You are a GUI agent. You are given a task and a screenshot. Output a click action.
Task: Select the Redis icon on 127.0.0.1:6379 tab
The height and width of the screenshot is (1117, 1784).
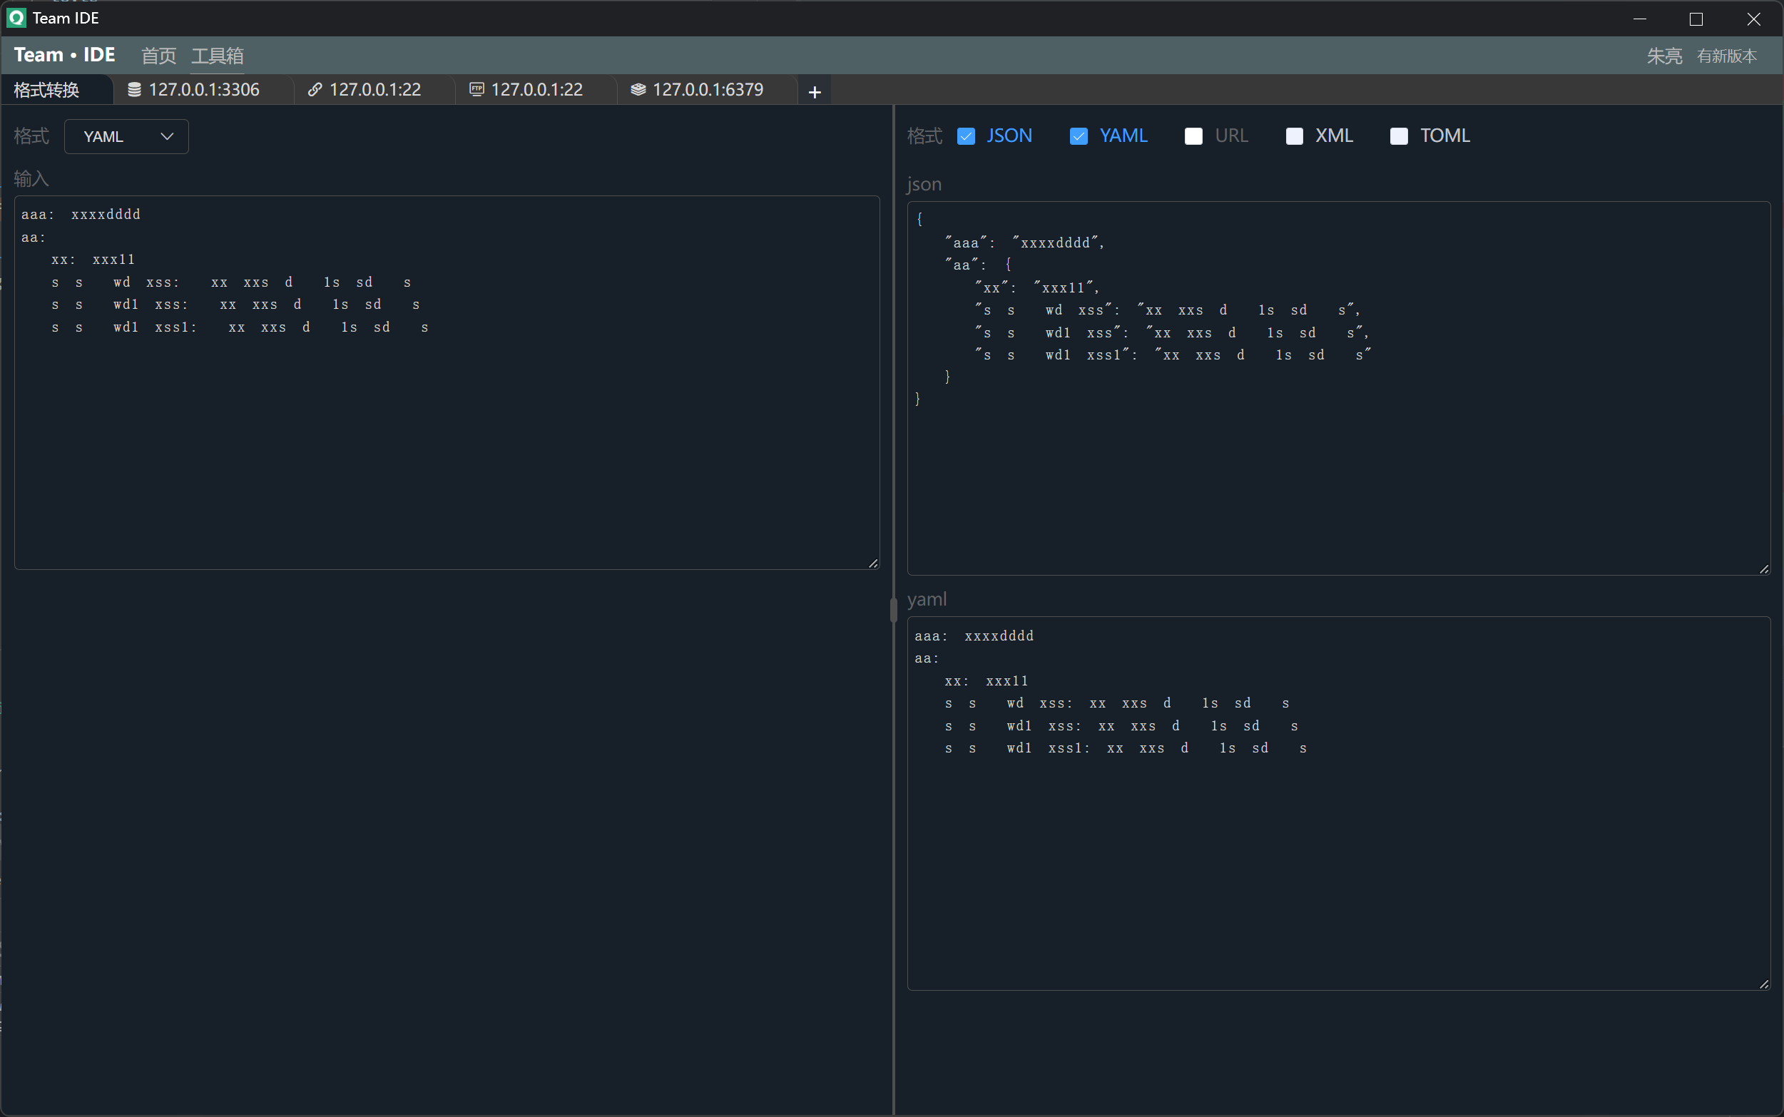(x=638, y=89)
